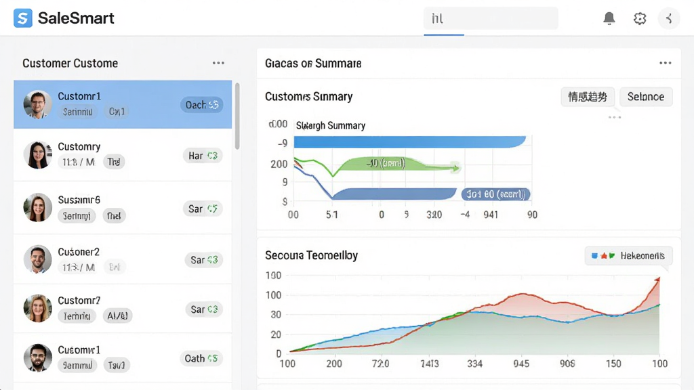Click the customer list scrollbar
The height and width of the screenshot is (390, 694).
pos(237,116)
